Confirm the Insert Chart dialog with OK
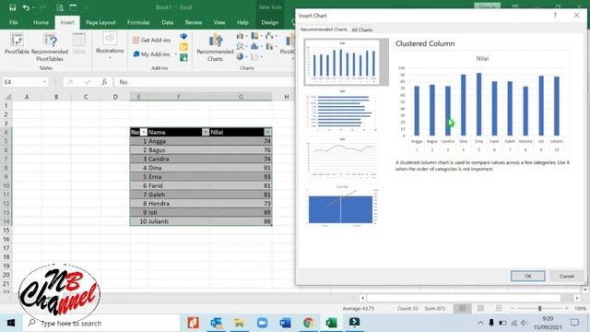Viewport: 590px width, 332px height. pyautogui.click(x=527, y=276)
